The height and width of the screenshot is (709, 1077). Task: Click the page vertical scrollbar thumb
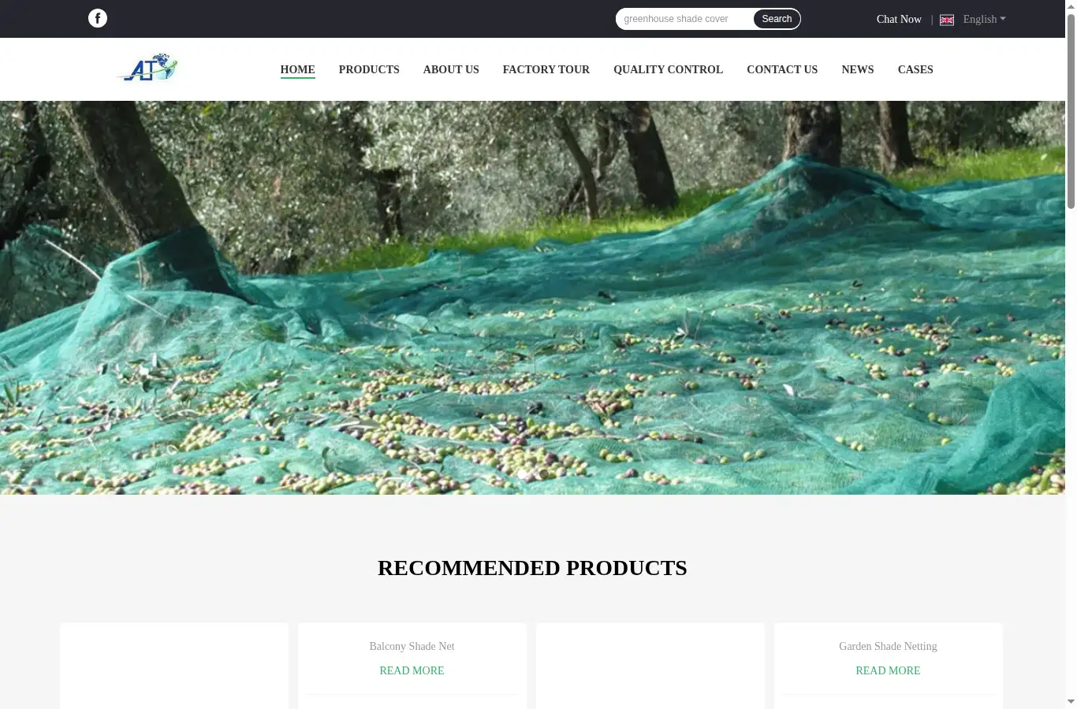(1071, 110)
